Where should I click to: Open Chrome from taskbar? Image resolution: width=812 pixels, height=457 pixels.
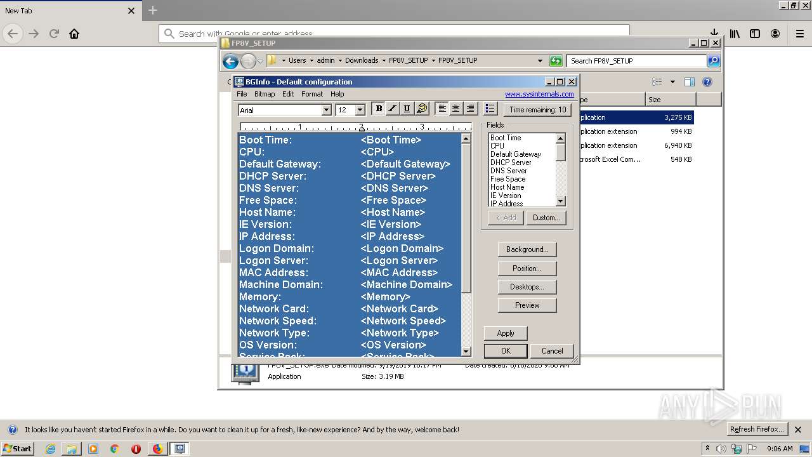tap(114, 449)
